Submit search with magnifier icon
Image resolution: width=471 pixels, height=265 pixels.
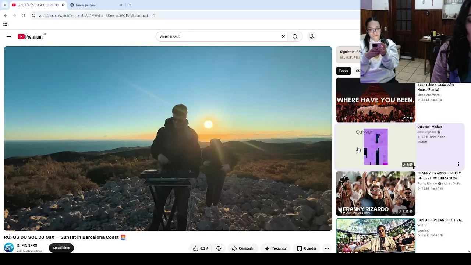pyautogui.click(x=295, y=36)
